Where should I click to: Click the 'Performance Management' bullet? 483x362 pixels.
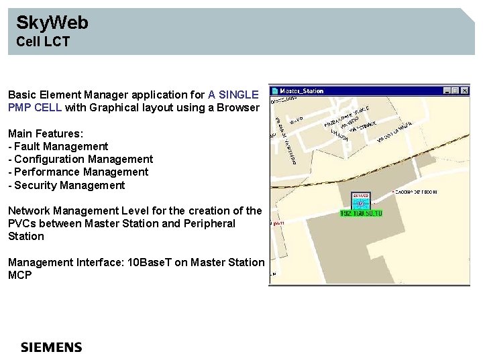click(x=78, y=172)
